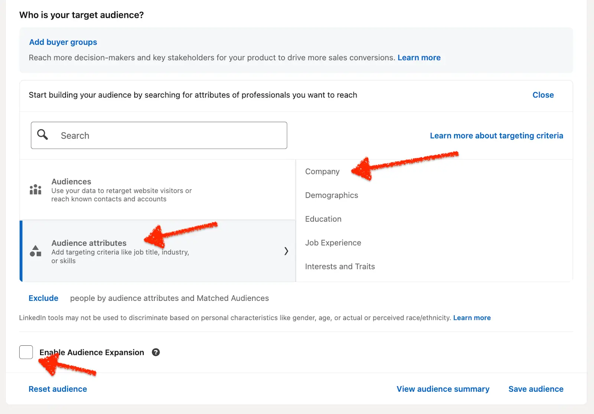Viewport: 594px width, 414px height.
Task: Reset audience using bottom link
Action: tap(58, 389)
